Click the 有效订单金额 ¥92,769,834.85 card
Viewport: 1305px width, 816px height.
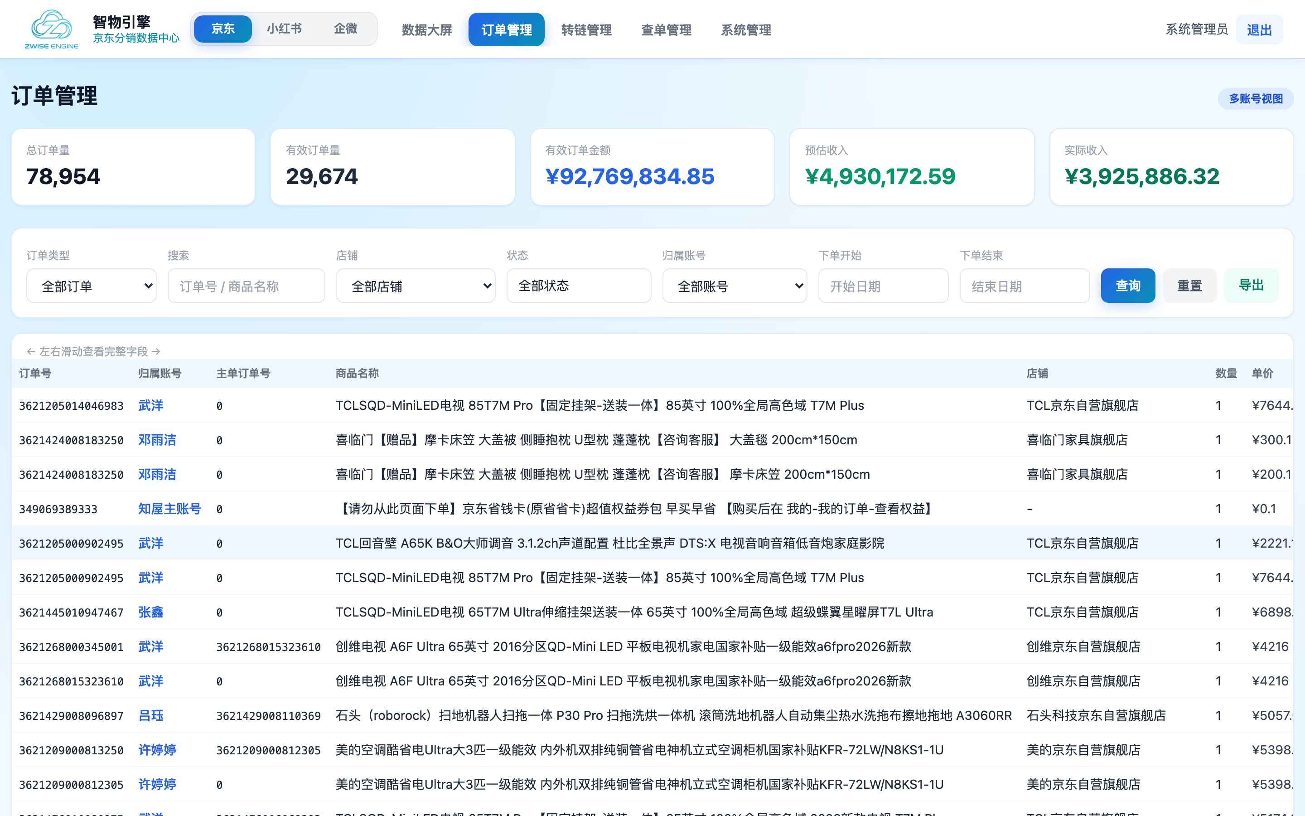click(x=652, y=167)
